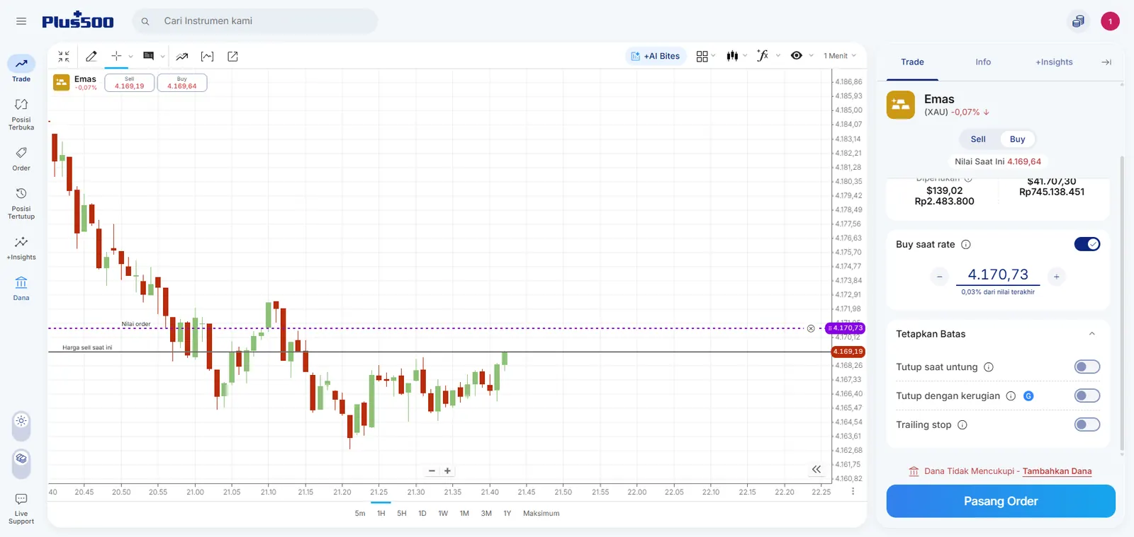
Task: Select the 1D chart range
Action: [422, 514]
